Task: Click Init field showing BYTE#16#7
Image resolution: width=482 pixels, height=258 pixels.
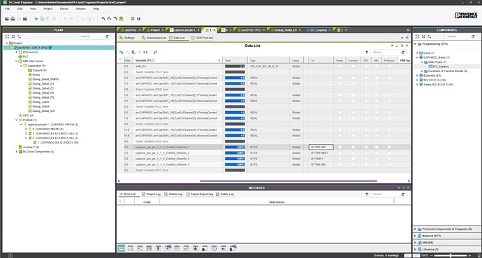Action: coord(321,147)
